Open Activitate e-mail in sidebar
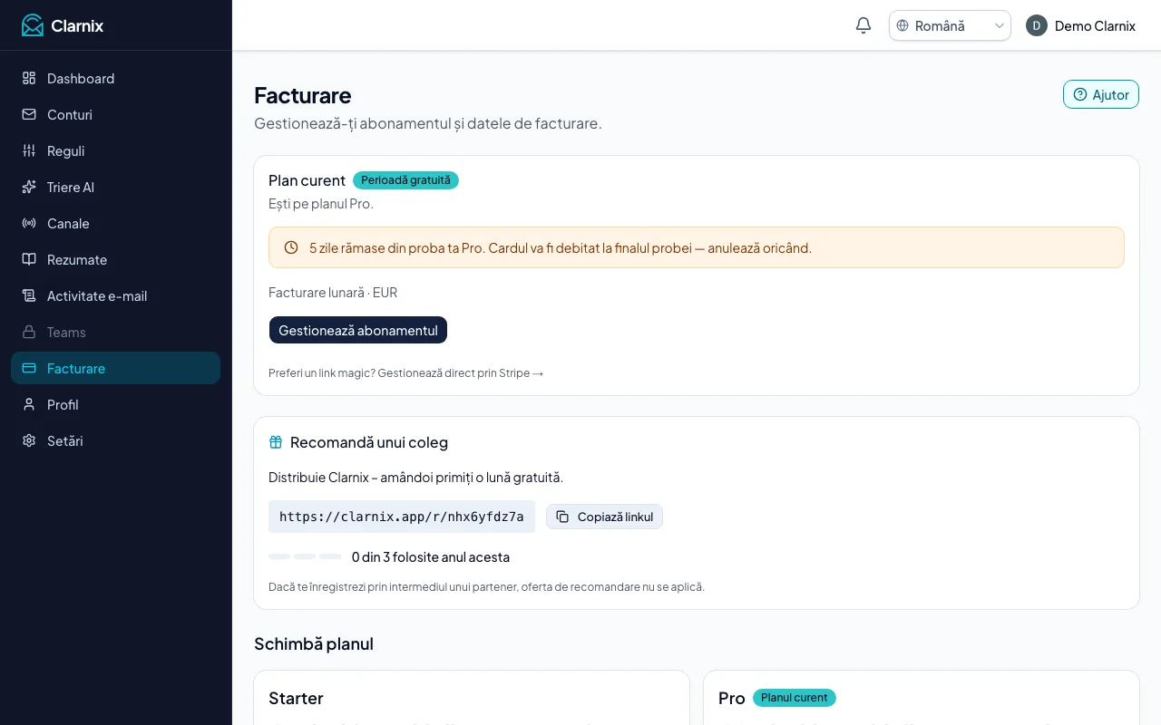This screenshot has width=1161, height=725. pos(115,295)
